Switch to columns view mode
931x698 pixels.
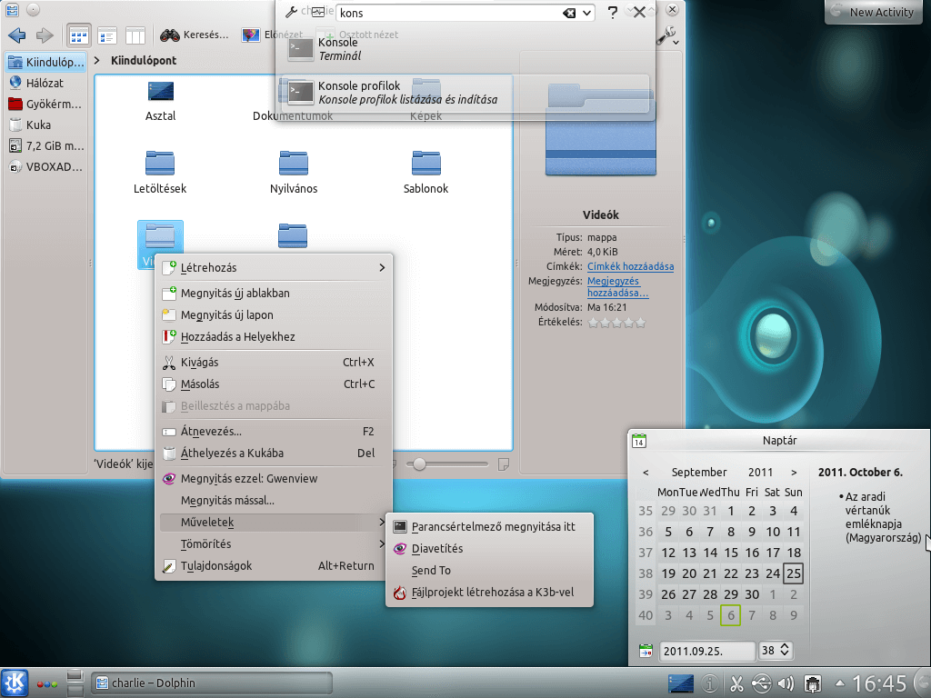point(135,35)
